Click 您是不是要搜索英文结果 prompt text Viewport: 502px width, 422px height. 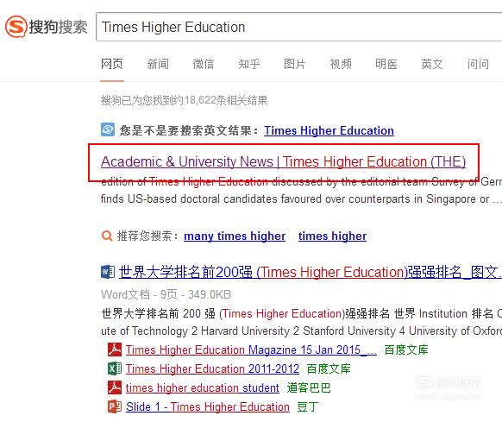(189, 130)
